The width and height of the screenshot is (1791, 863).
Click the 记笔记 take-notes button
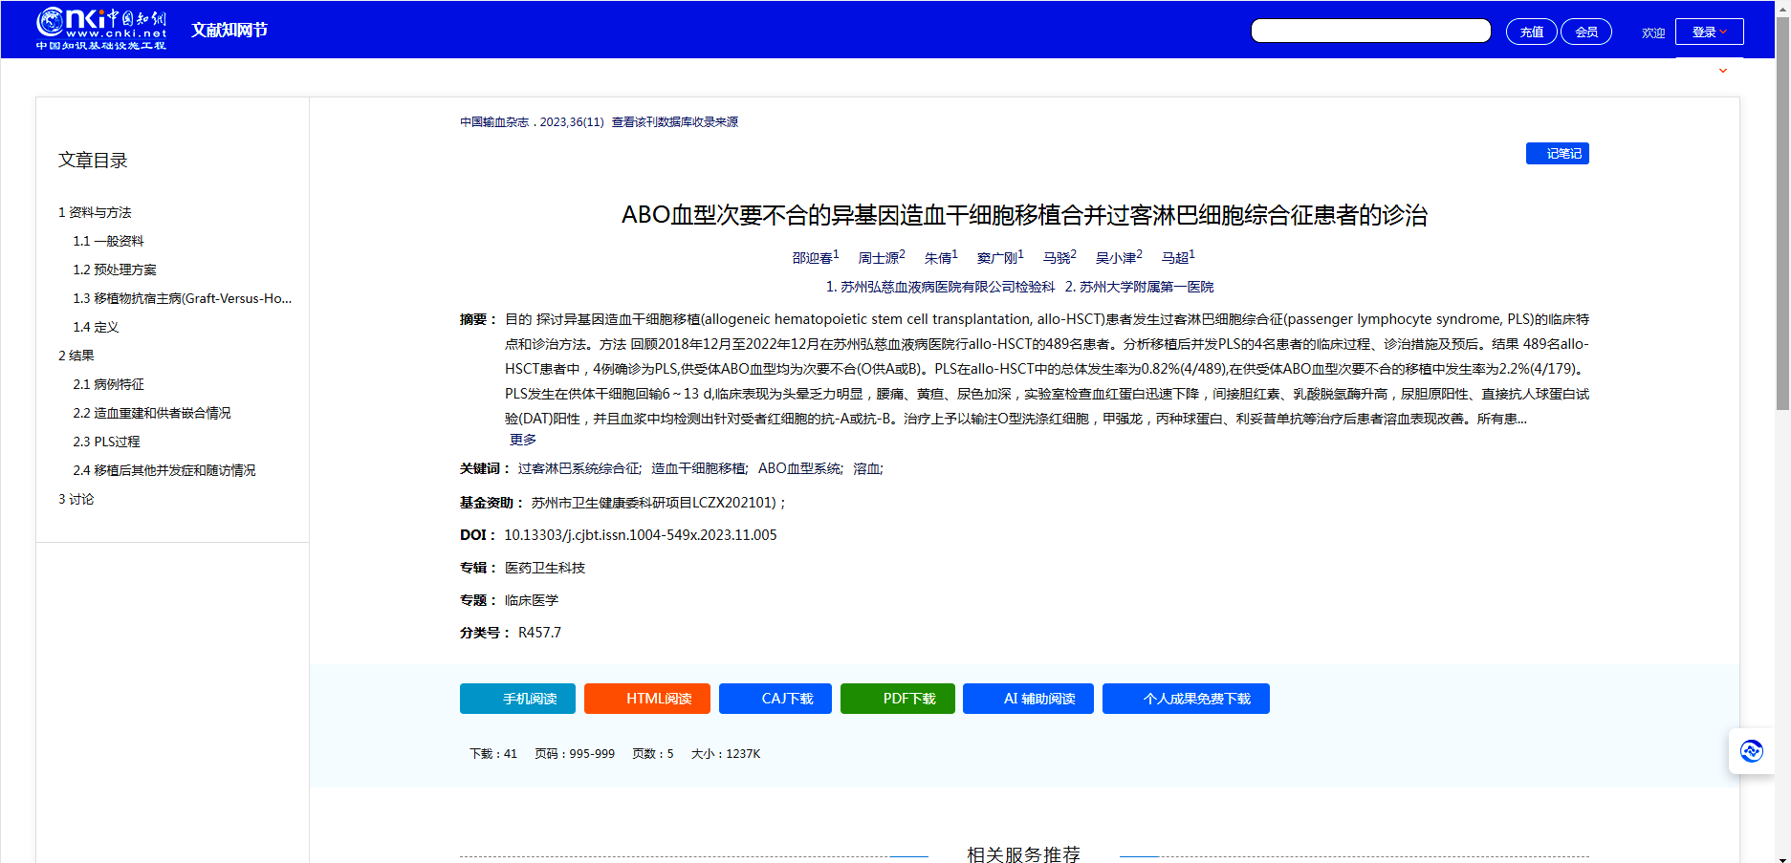coord(1557,153)
